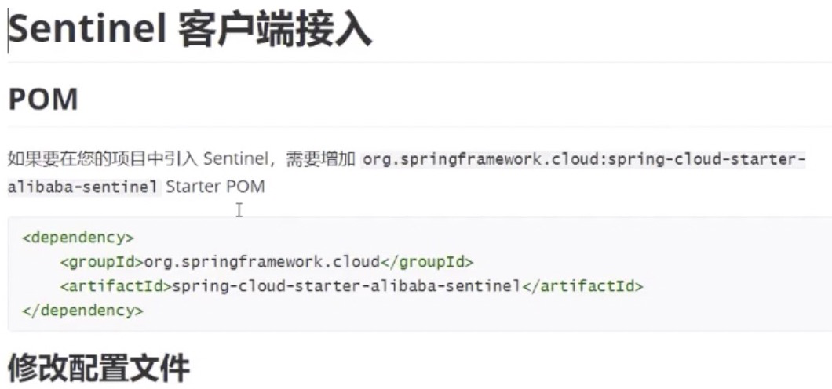
Task: Click the opening <artifactId> tag
Action: coord(115,286)
